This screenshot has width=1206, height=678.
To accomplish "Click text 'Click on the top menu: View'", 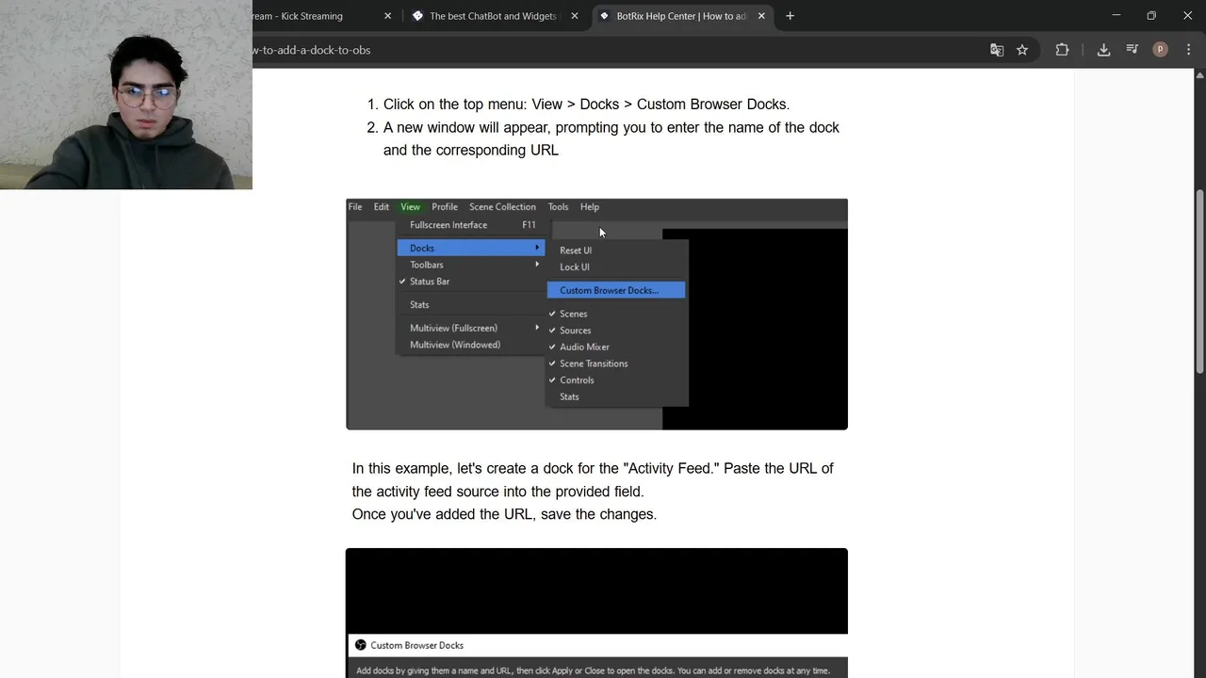I will pyautogui.click(x=473, y=105).
